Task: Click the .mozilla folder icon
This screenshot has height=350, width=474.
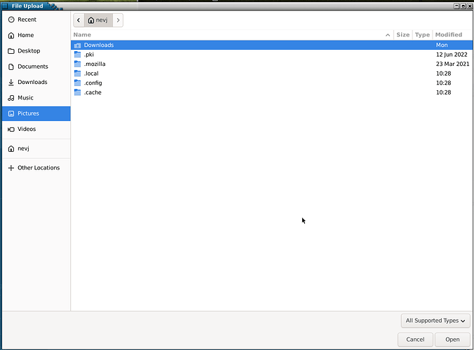Action: [x=78, y=64]
